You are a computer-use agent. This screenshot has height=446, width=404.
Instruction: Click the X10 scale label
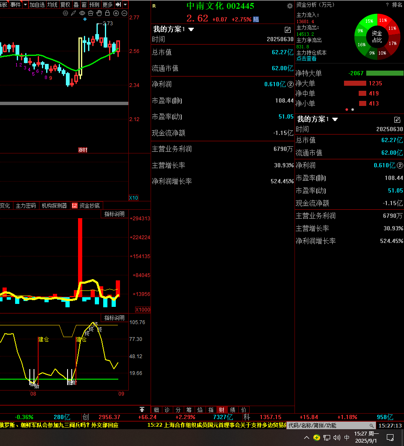[x=133, y=198]
